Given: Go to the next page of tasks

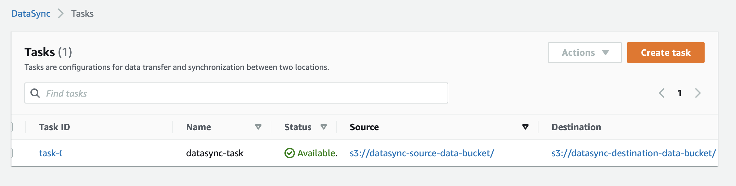Looking at the screenshot, I should point(698,93).
